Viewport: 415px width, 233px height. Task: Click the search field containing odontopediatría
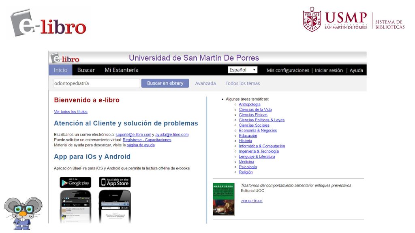(x=96, y=83)
